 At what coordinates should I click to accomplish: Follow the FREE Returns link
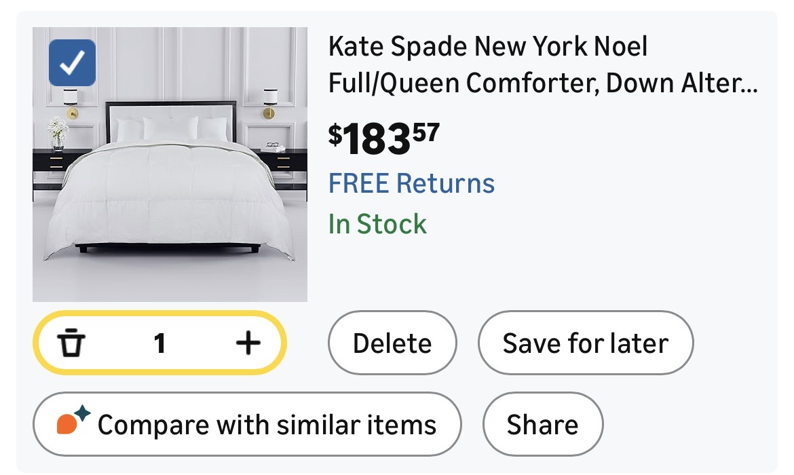click(411, 183)
